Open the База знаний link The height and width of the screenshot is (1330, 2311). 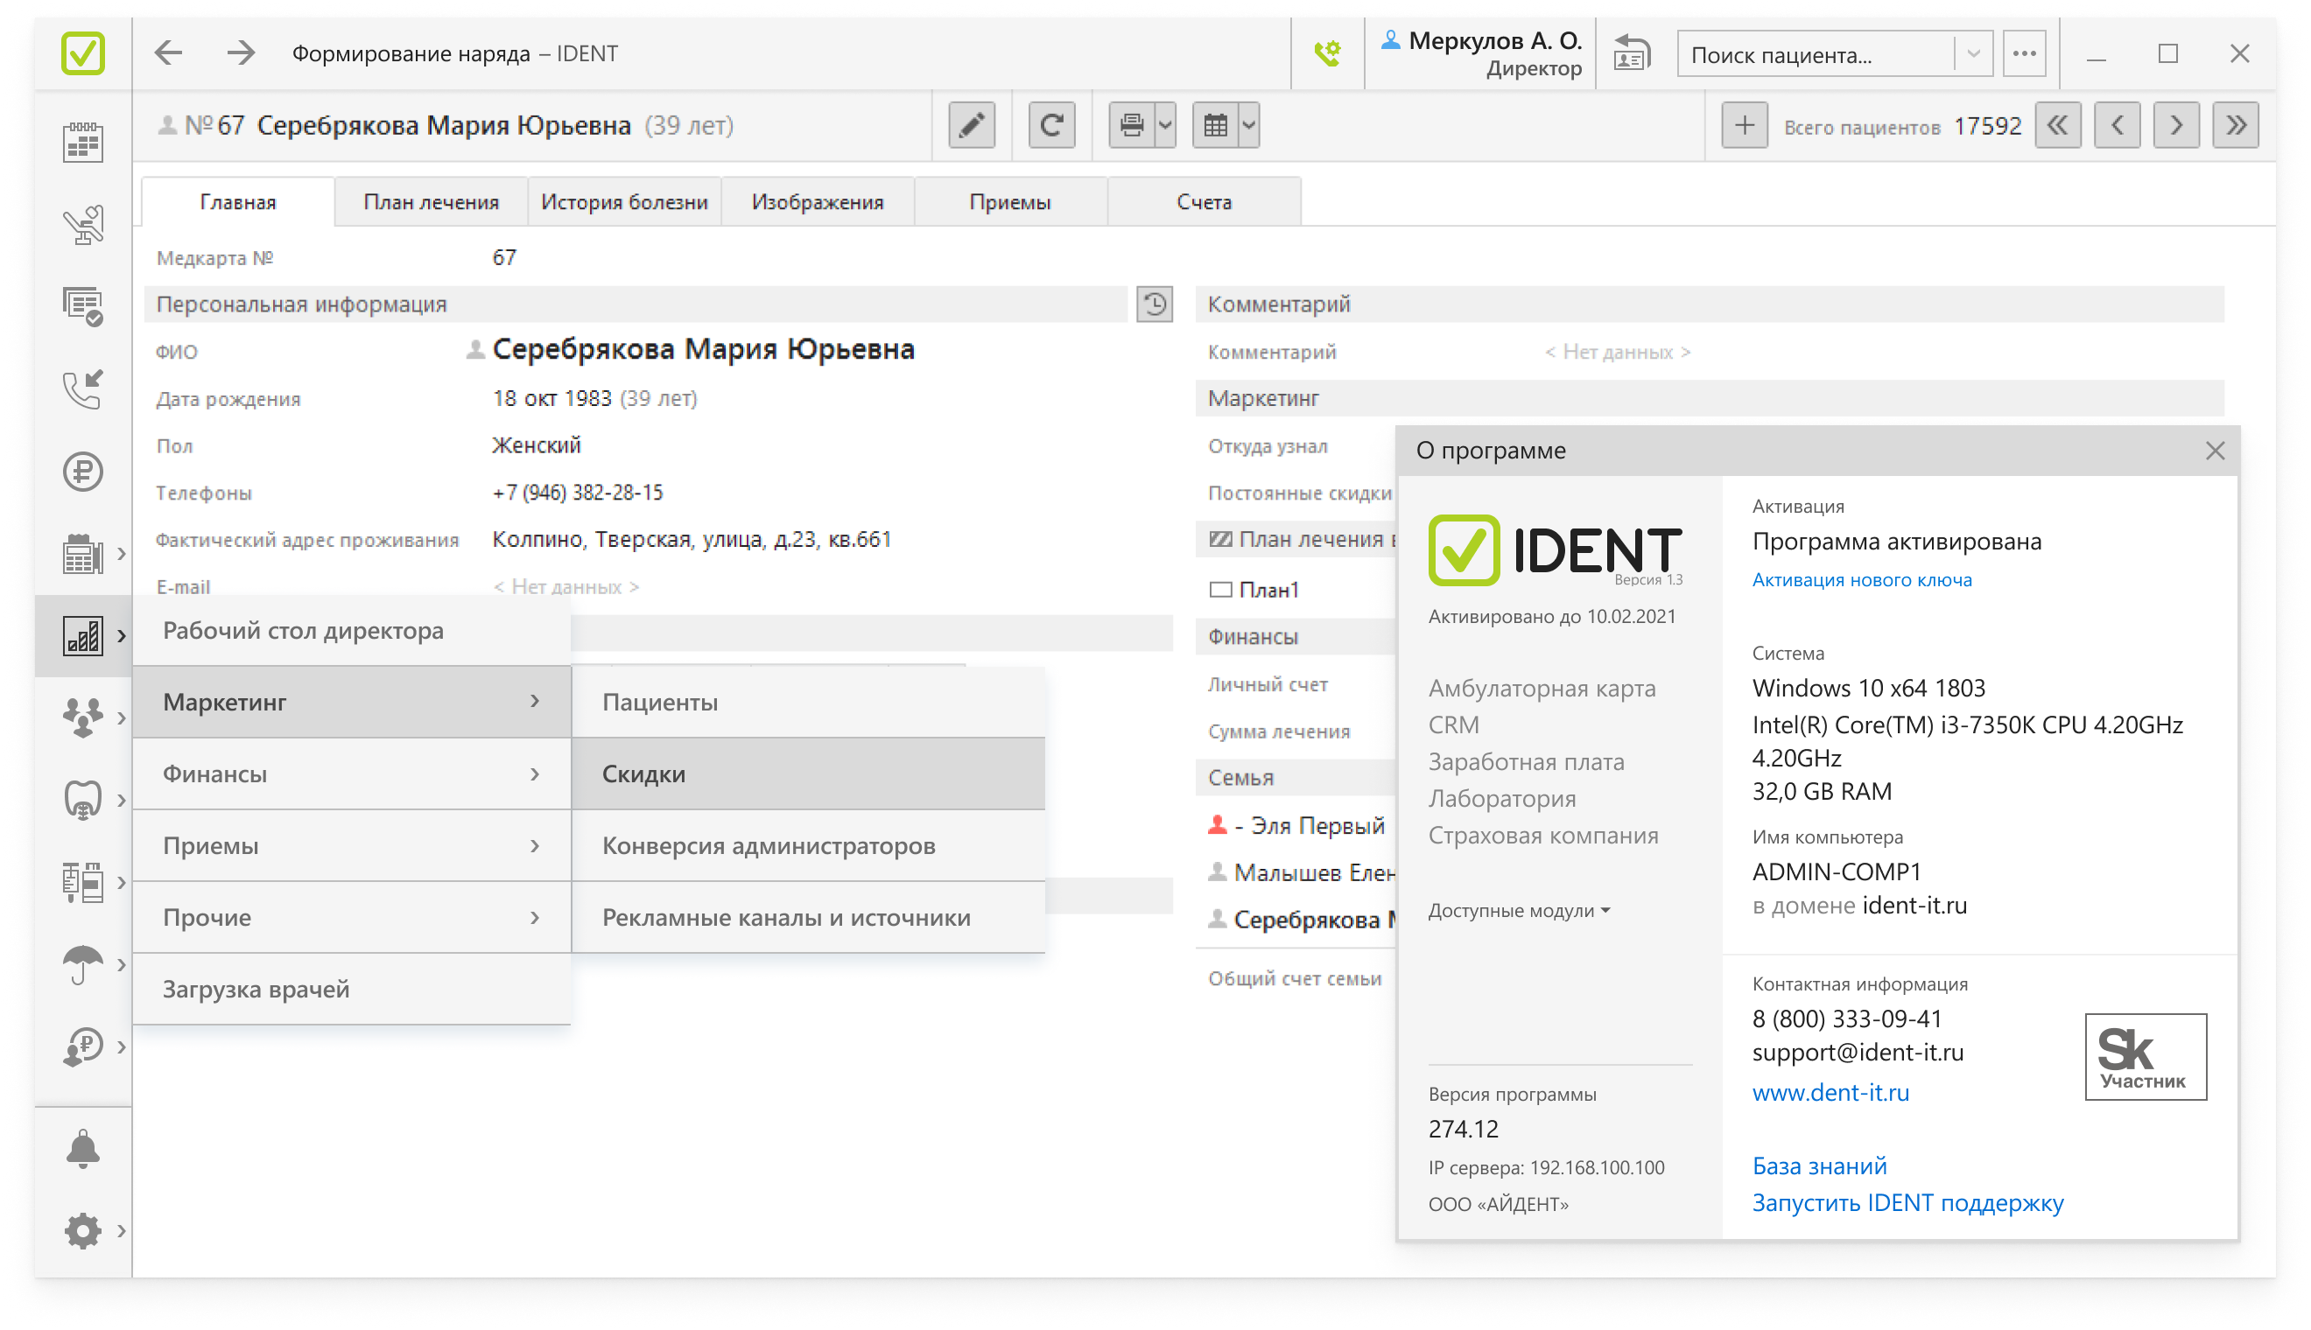1818,1165
